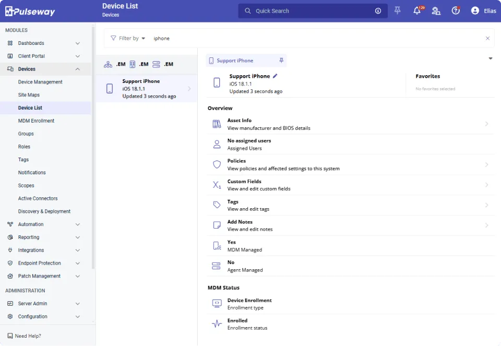Open Roles in sidebar
501x346 pixels.
coord(24,147)
